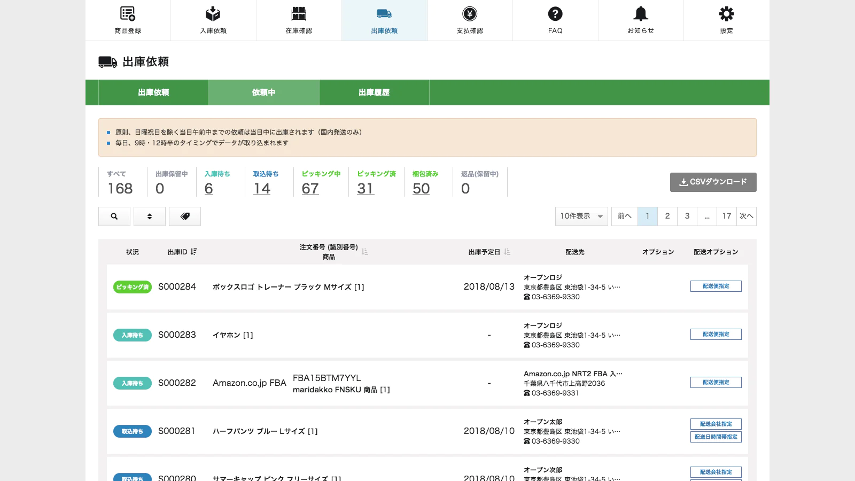Click 配送便指定 button on row S000282

(x=716, y=382)
